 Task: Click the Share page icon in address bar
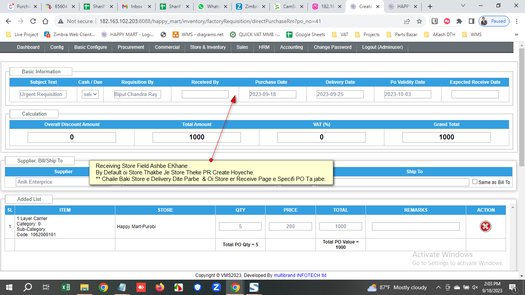tap(407, 22)
